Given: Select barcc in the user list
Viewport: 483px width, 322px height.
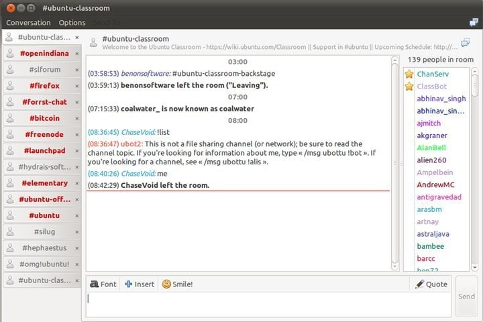Looking at the screenshot, I should [x=426, y=259].
